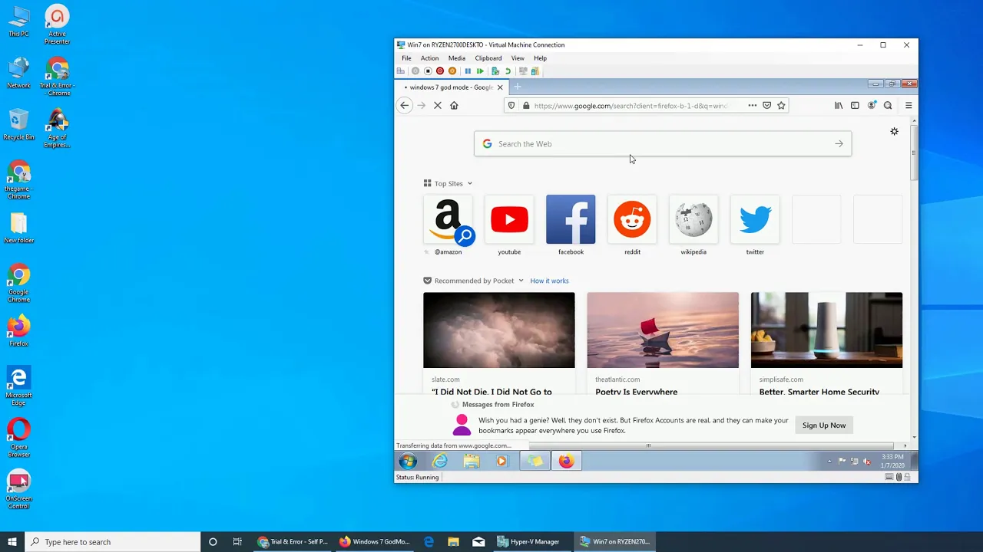Image resolution: width=983 pixels, height=552 pixels.
Task: Click the green Revert icon
Action: click(508, 71)
